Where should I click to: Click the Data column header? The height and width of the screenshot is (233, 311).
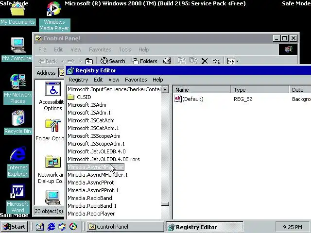[x=300, y=90]
